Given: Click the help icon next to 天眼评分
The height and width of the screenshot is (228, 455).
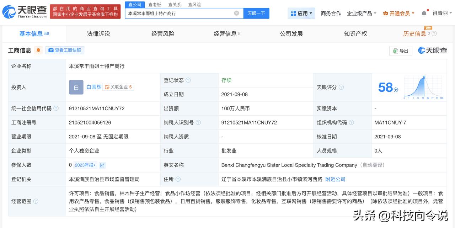Looking at the screenshot, I should 341,87.
